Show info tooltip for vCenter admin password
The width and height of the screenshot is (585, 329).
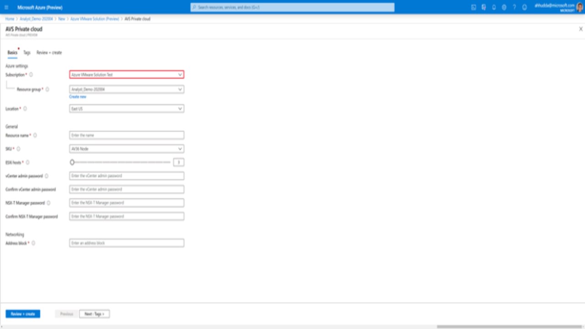point(47,176)
